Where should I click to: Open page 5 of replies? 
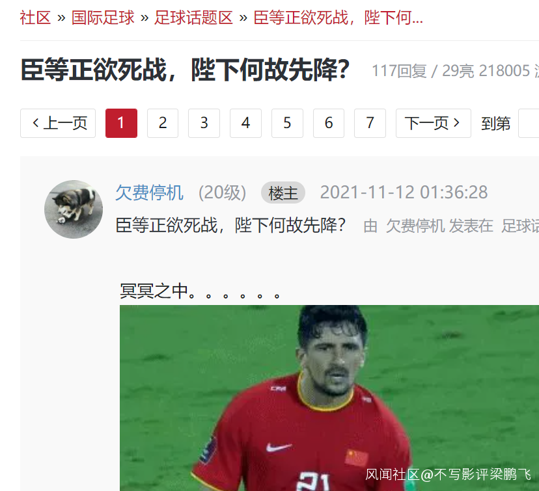coord(287,124)
